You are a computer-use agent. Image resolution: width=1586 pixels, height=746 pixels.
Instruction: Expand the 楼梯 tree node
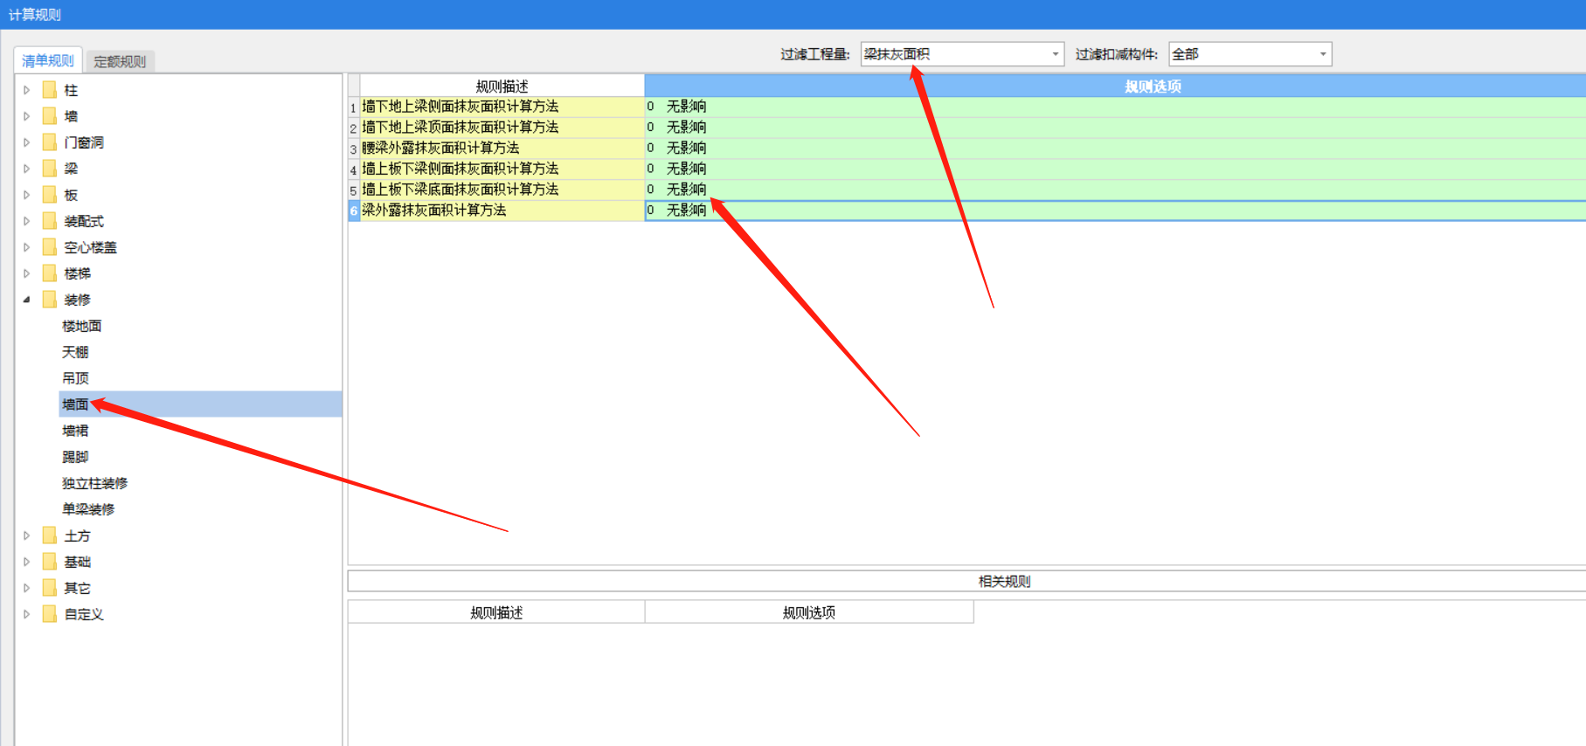[26, 273]
